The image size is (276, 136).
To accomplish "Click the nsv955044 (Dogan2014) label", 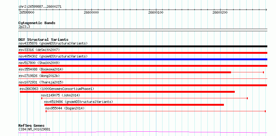I will tap(65, 108).
